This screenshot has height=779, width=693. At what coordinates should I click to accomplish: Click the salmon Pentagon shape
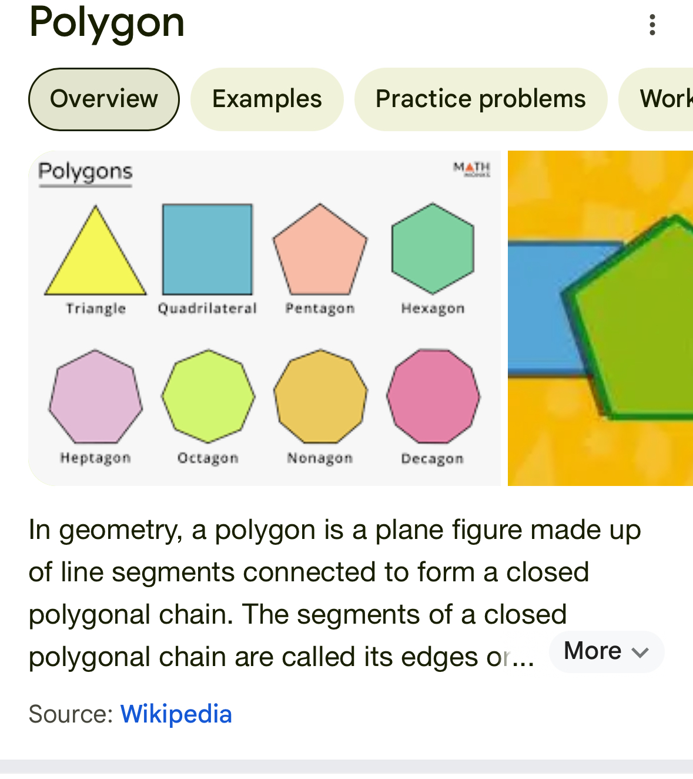320,249
